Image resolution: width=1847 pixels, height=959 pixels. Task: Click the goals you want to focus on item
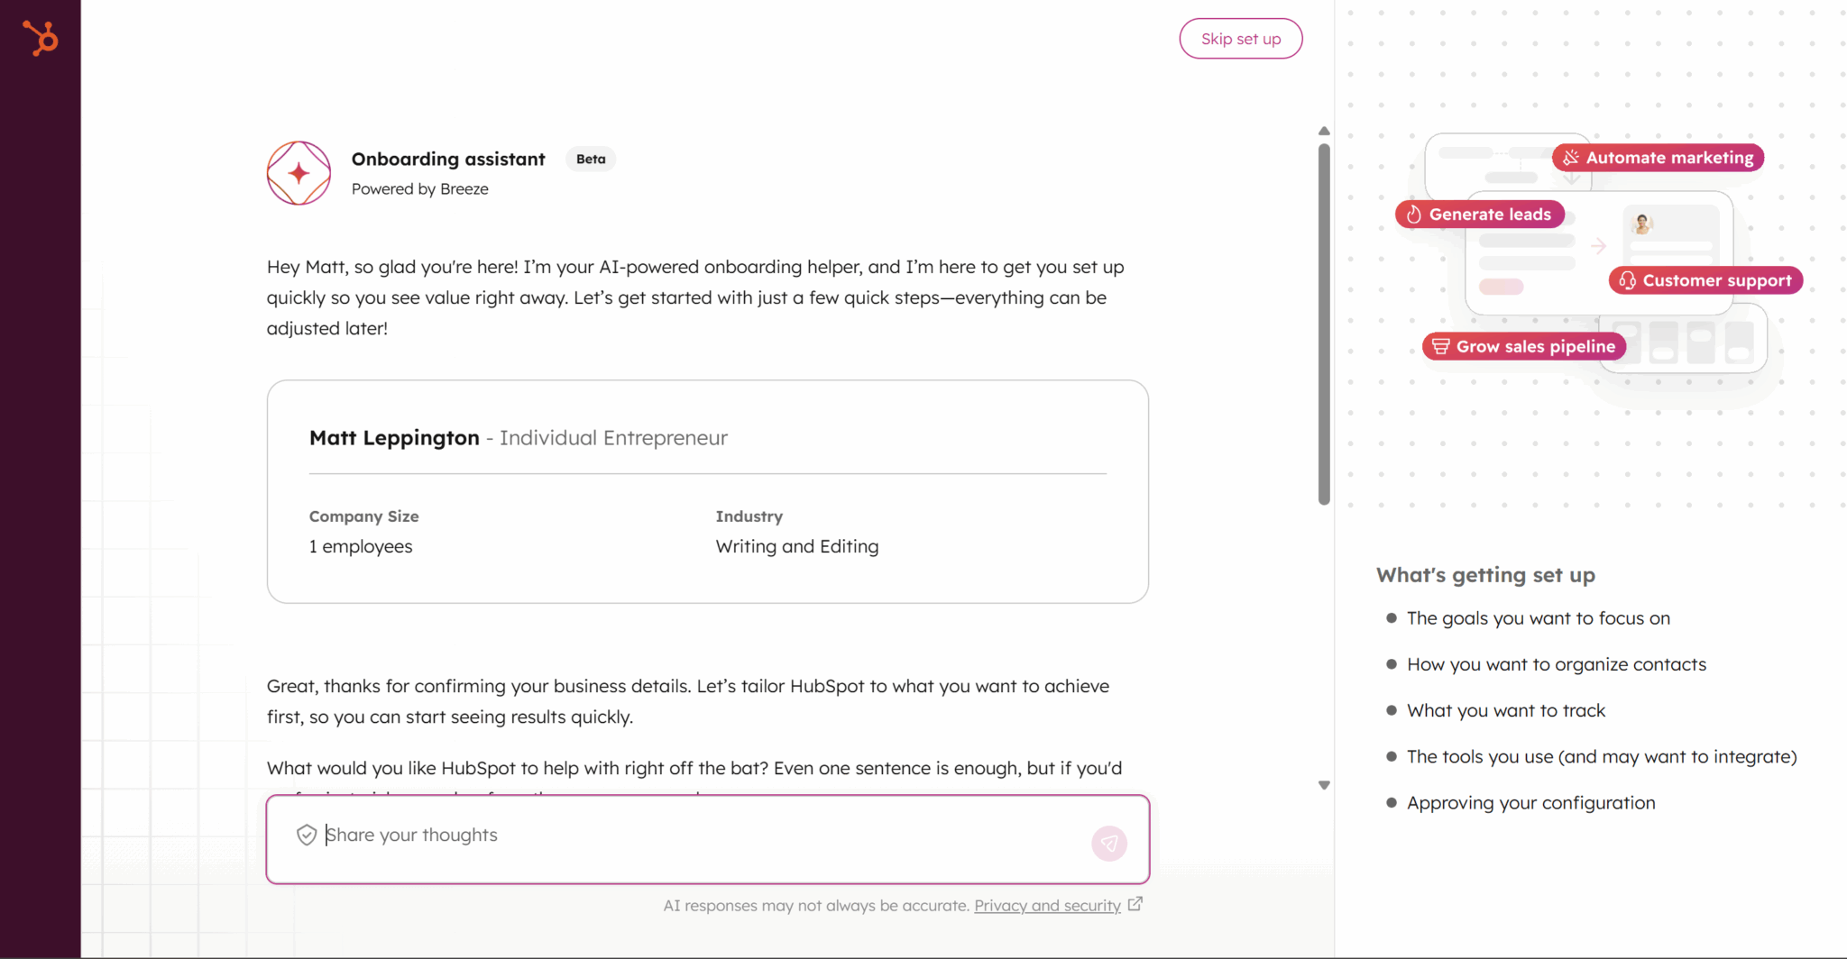1538,618
